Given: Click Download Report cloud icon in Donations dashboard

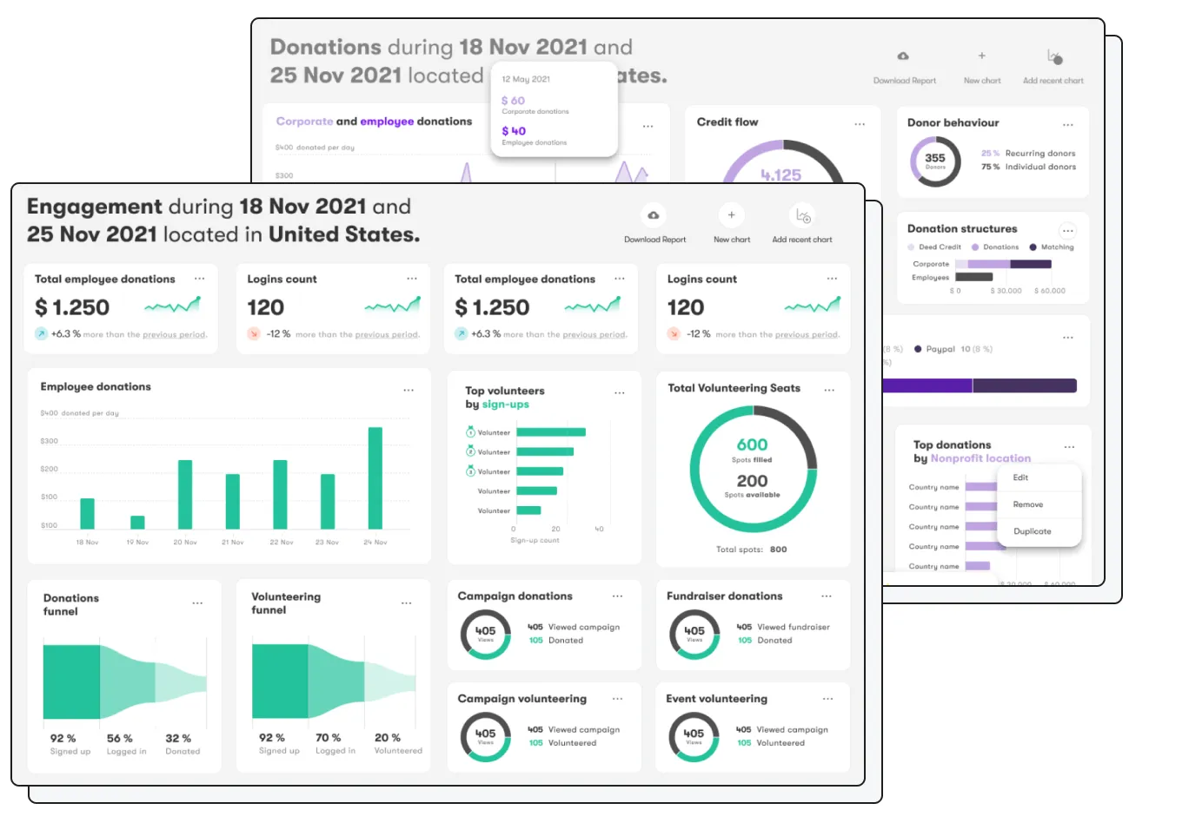Looking at the screenshot, I should [904, 56].
